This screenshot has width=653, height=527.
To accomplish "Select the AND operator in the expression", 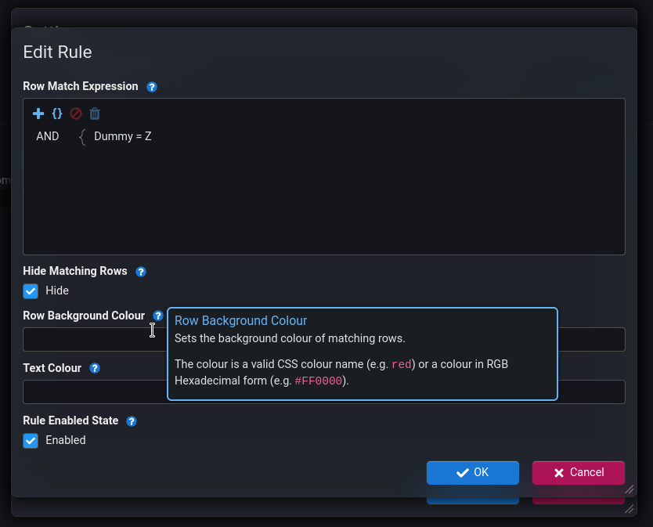I will [48, 136].
